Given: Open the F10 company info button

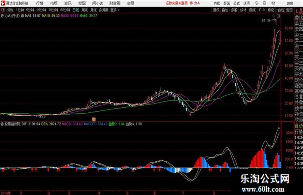Looking at the screenshot, I should (x=262, y=10).
